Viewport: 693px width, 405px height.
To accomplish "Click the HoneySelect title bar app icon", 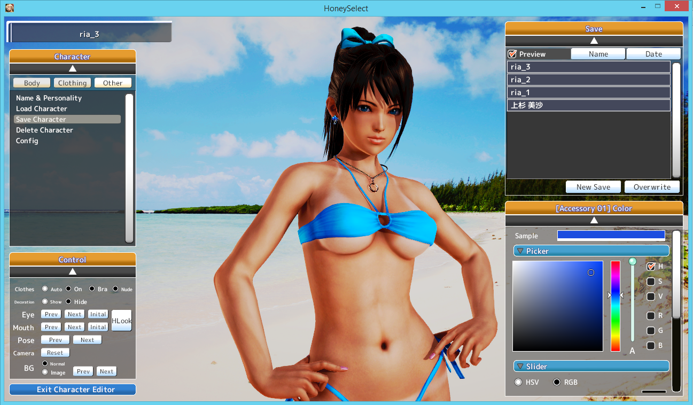I will (x=9, y=8).
